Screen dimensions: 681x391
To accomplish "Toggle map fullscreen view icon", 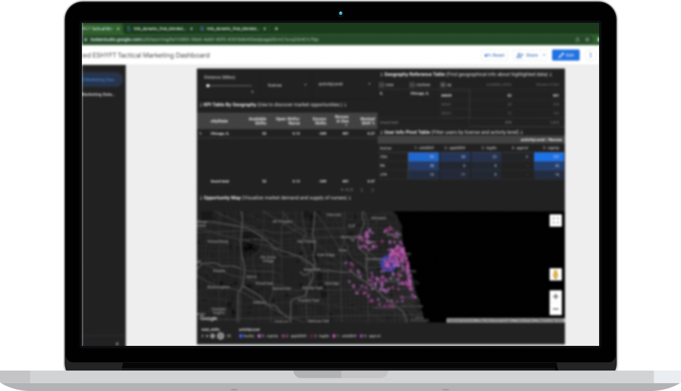I will click(x=556, y=220).
